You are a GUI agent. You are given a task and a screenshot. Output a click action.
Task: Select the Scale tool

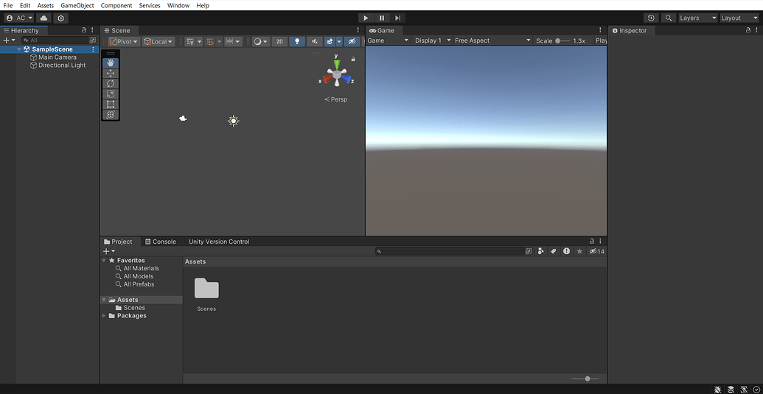point(111,94)
